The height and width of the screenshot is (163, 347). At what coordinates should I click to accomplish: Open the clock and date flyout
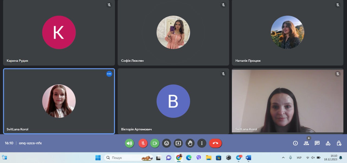tap(334, 158)
